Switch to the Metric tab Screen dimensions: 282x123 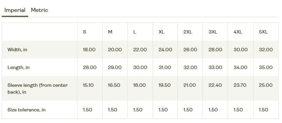[40, 10]
